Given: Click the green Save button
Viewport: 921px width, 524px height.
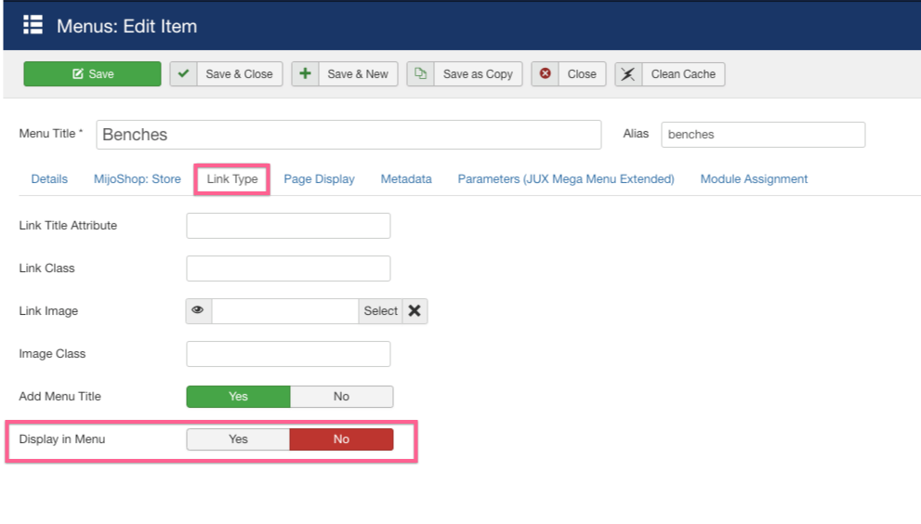Looking at the screenshot, I should click(92, 74).
